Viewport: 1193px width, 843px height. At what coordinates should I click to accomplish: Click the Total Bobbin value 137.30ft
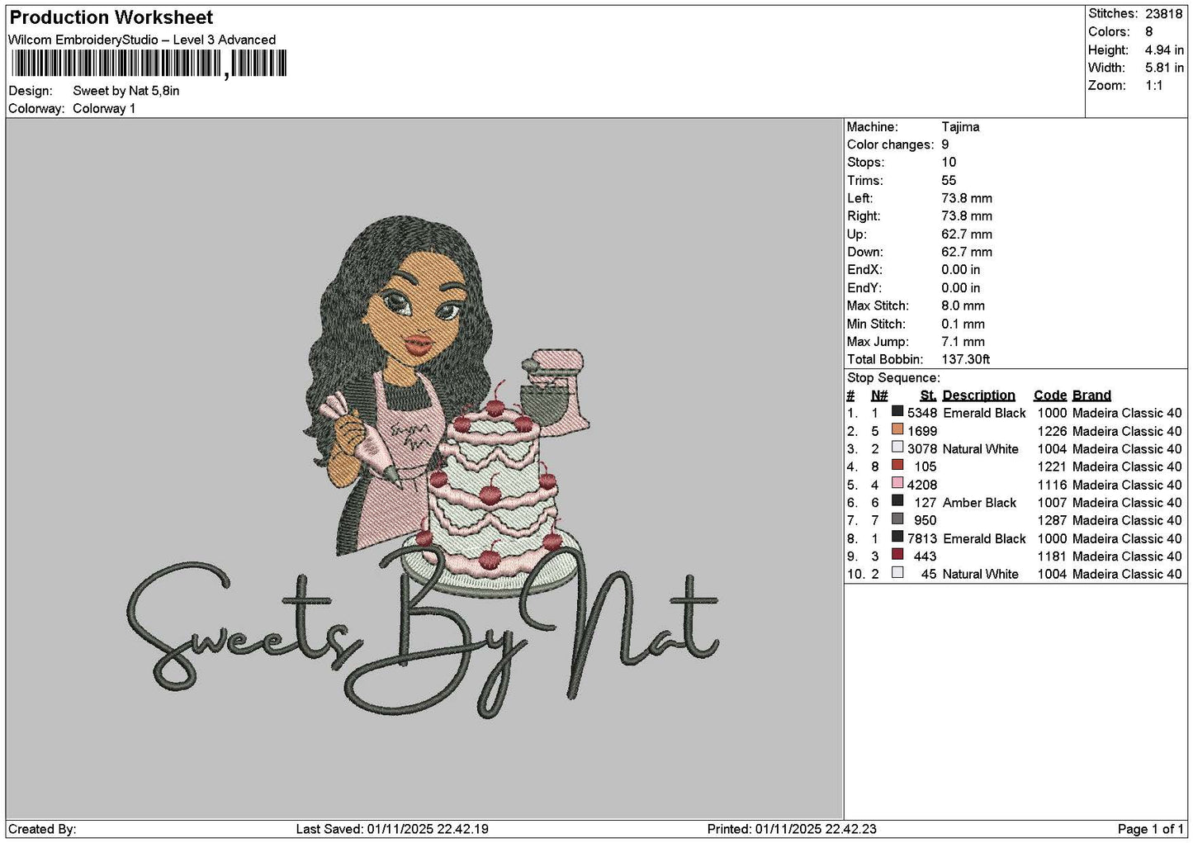(x=966, y=359)
